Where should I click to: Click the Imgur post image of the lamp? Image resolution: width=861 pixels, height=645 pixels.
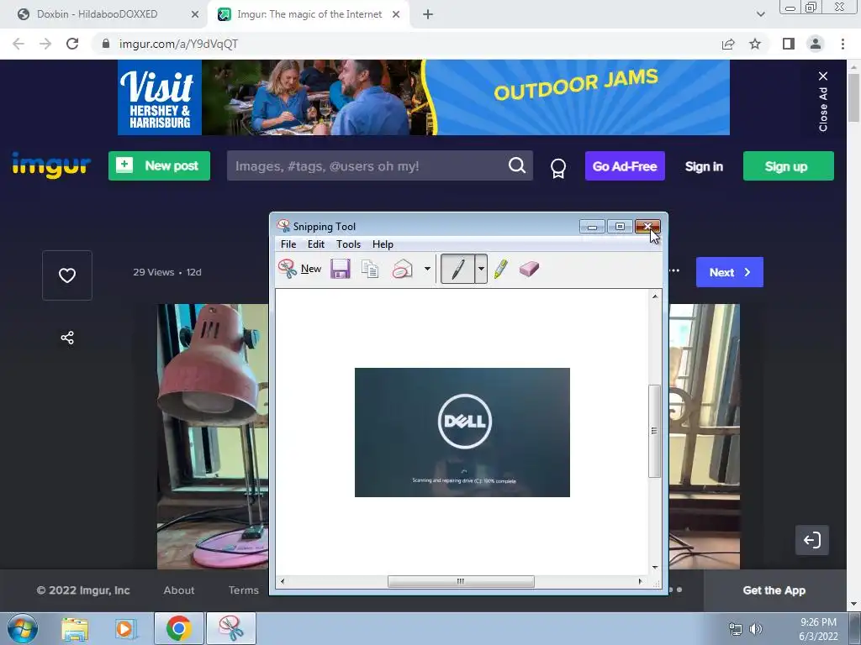point(213,436)
